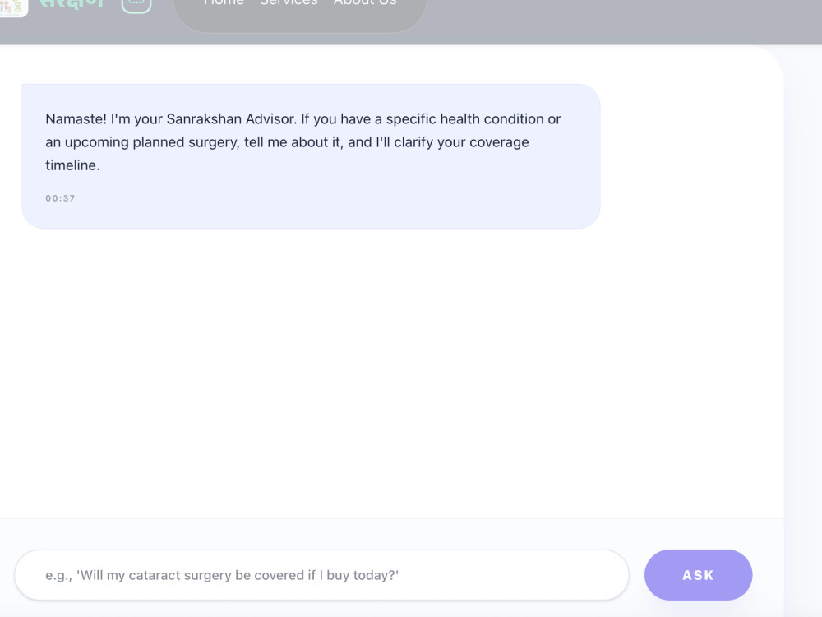Open the Home navigation item
The height and width of the screenshot is (617, 822).
(x=224, y=3)
